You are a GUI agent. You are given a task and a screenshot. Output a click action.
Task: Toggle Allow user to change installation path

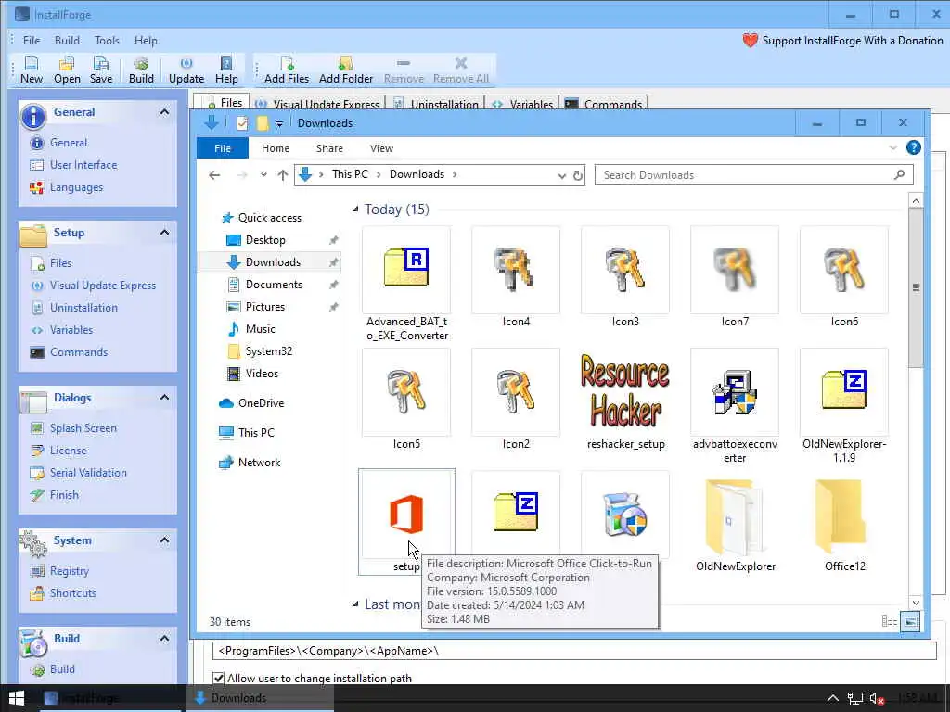coord(219,678)
